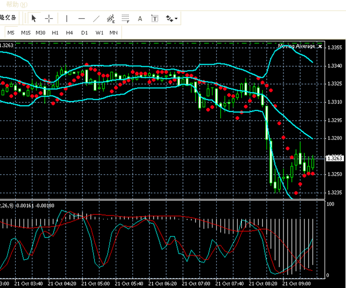Viewport: 346px width, 288px height.
Task: Click the 1.3340 price scale label
Action: pyautogui.click(x=335, y=66)
